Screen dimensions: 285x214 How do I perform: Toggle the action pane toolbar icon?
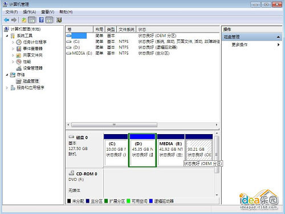[49, 20]
